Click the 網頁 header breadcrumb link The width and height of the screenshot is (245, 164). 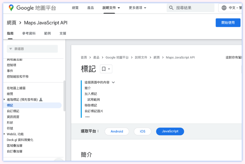click(12, 23)
